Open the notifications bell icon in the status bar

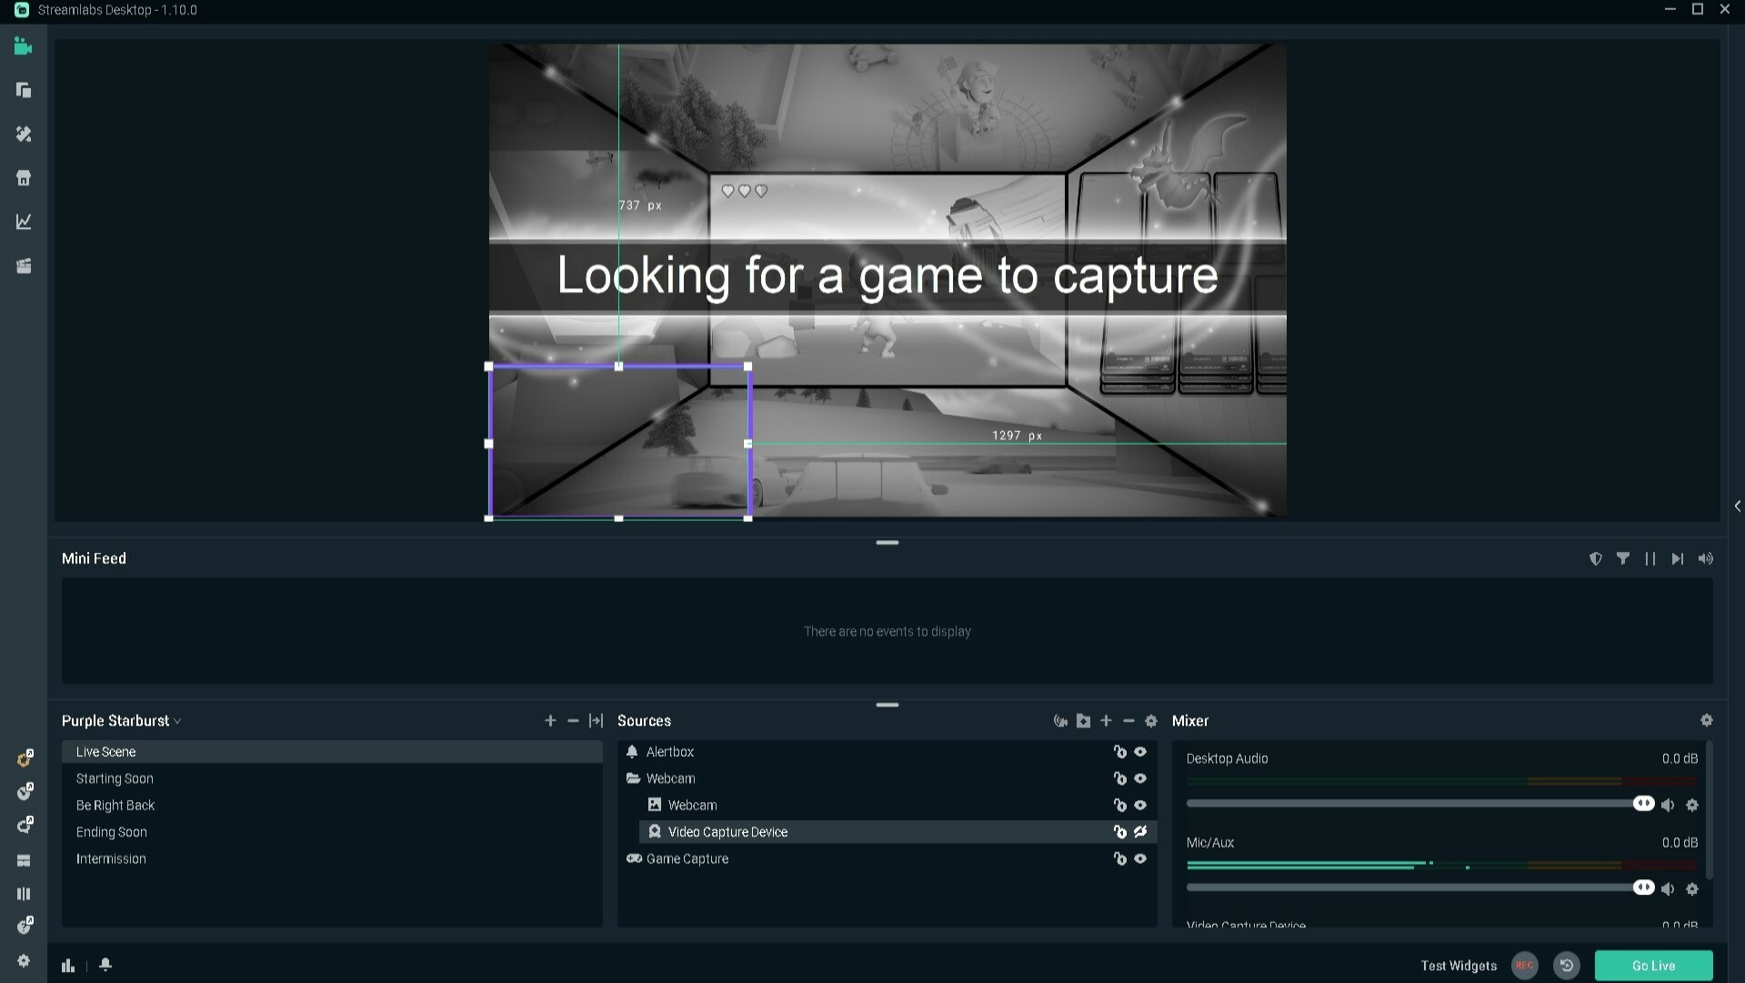click(x=105, y=965)
